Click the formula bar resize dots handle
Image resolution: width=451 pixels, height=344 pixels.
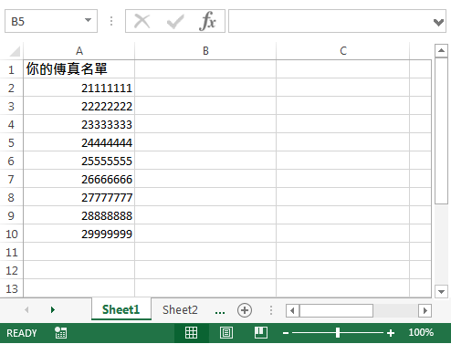111,21
